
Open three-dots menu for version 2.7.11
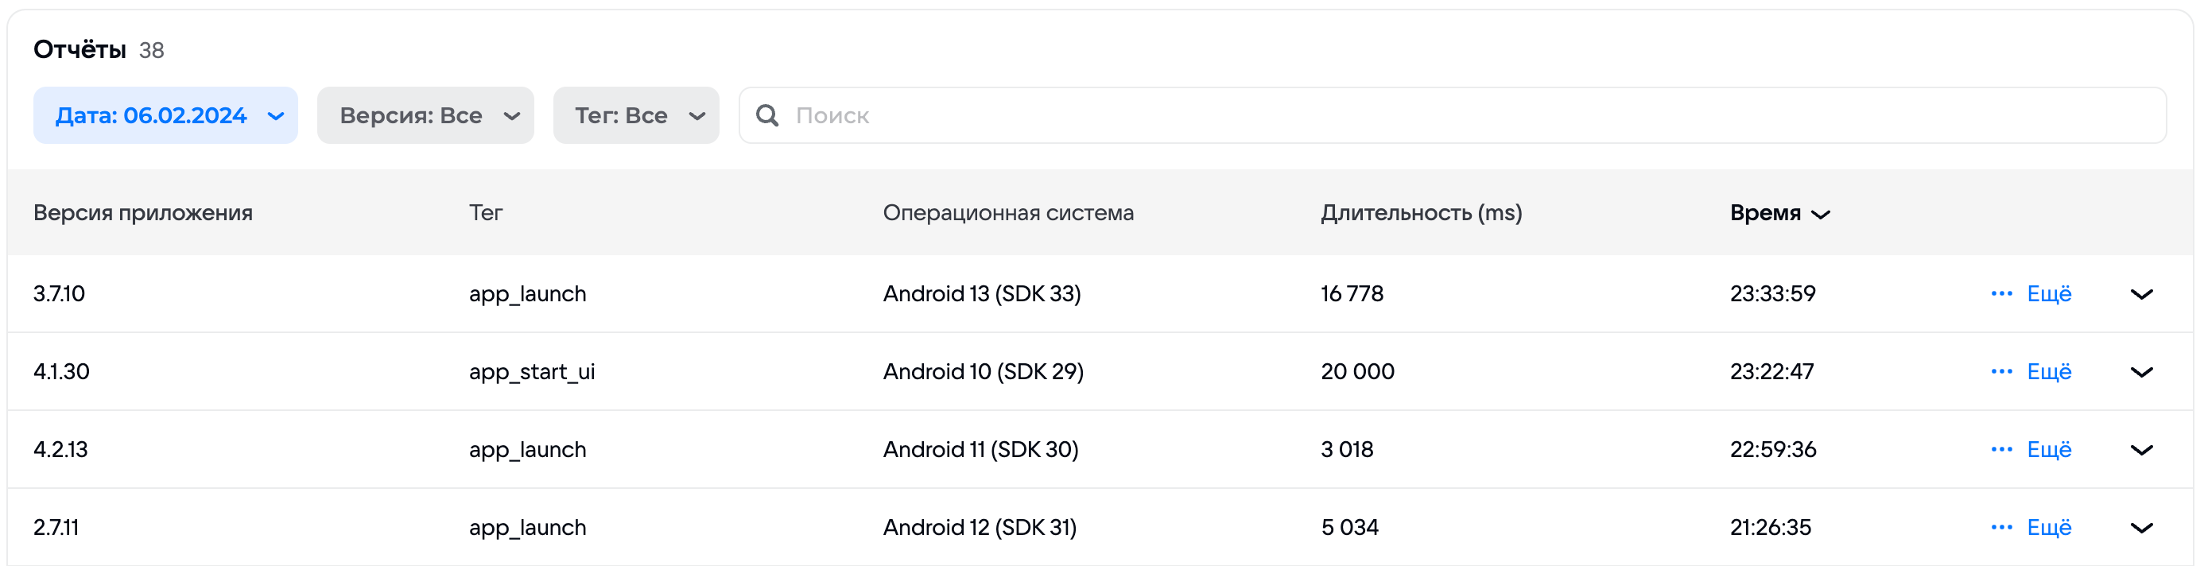point(2001,528)
